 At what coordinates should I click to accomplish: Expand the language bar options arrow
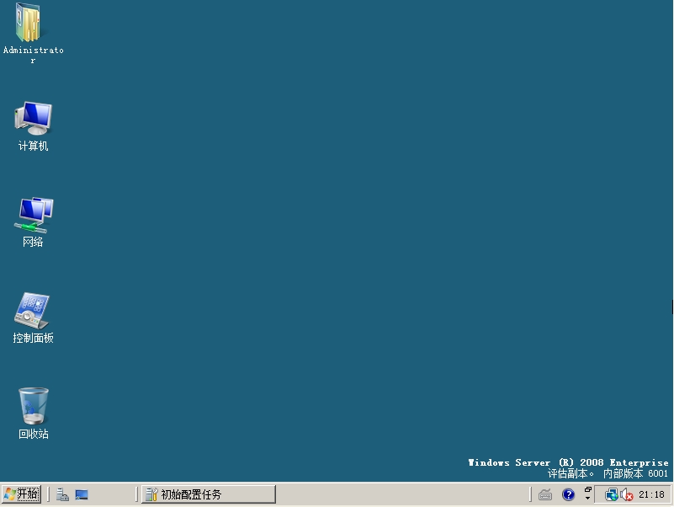(x=588, y=499)
